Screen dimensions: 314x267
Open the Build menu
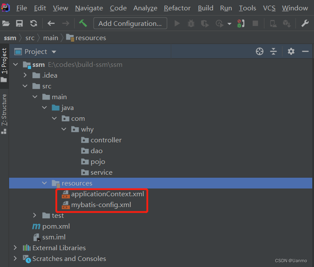pyautogui.click(x=205, y=8)
